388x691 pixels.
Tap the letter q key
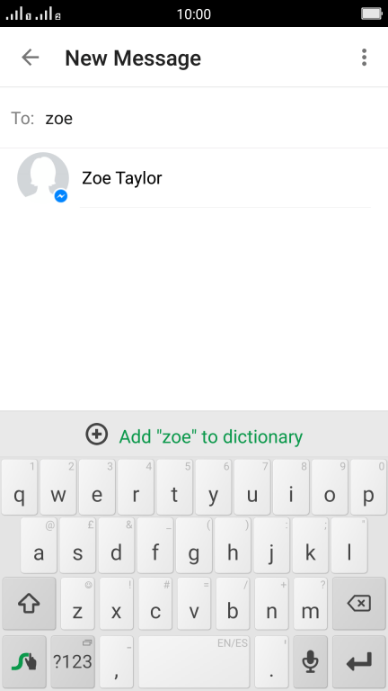point(20,487)
